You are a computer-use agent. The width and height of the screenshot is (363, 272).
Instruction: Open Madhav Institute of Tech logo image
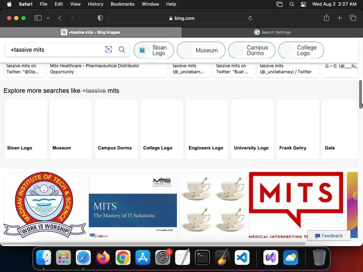point(45,206)
